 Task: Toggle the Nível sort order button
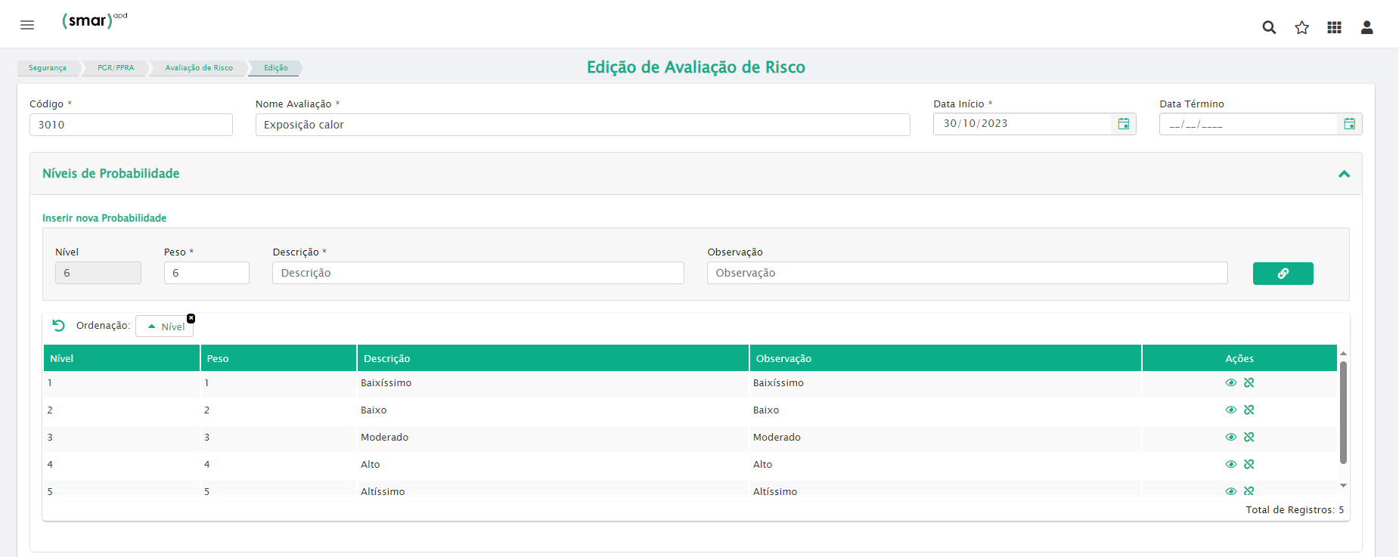tap(166, 326)
